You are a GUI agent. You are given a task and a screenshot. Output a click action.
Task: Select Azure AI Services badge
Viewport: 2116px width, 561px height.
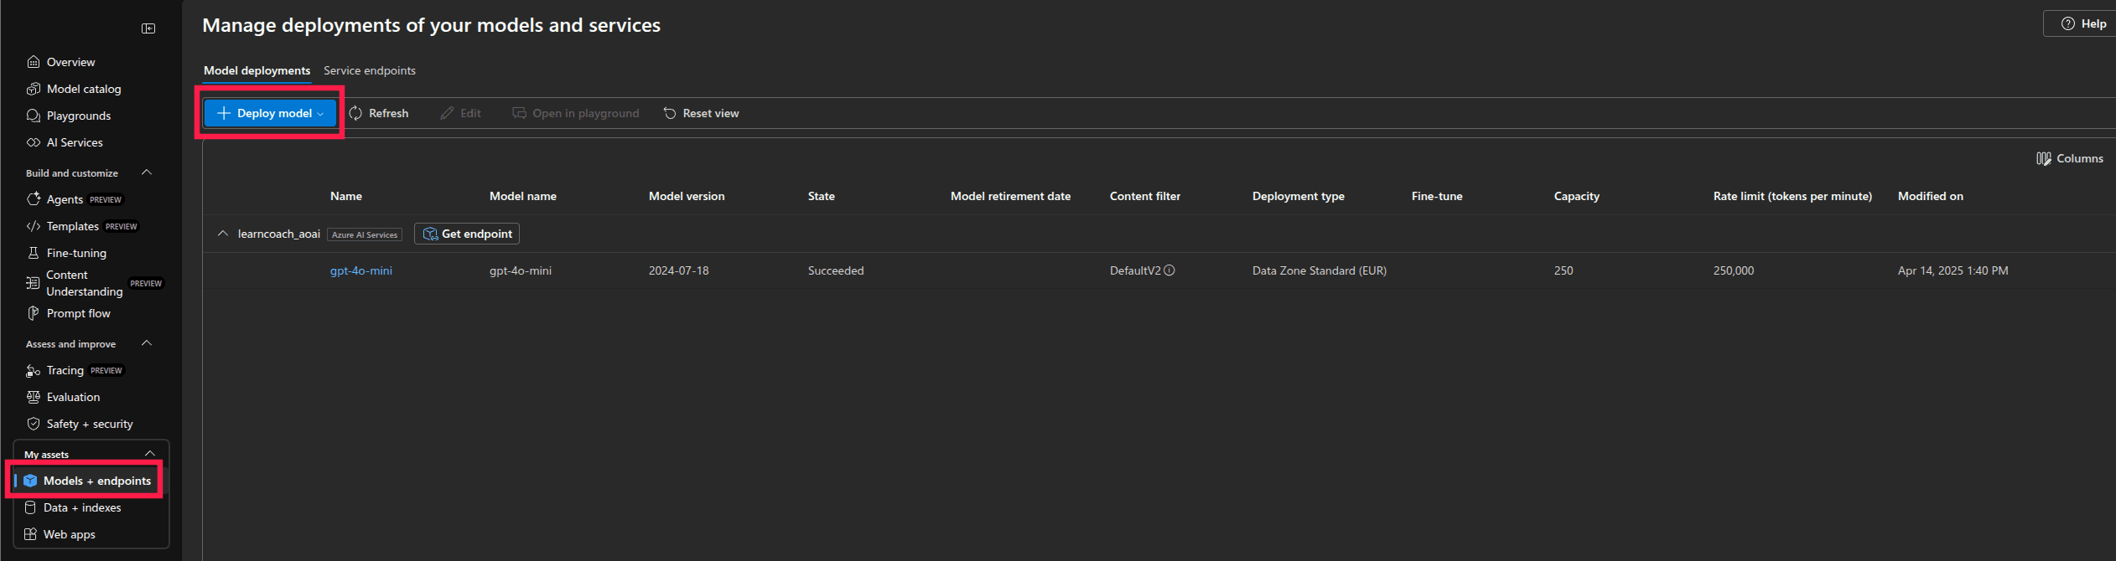click(365, 234)
